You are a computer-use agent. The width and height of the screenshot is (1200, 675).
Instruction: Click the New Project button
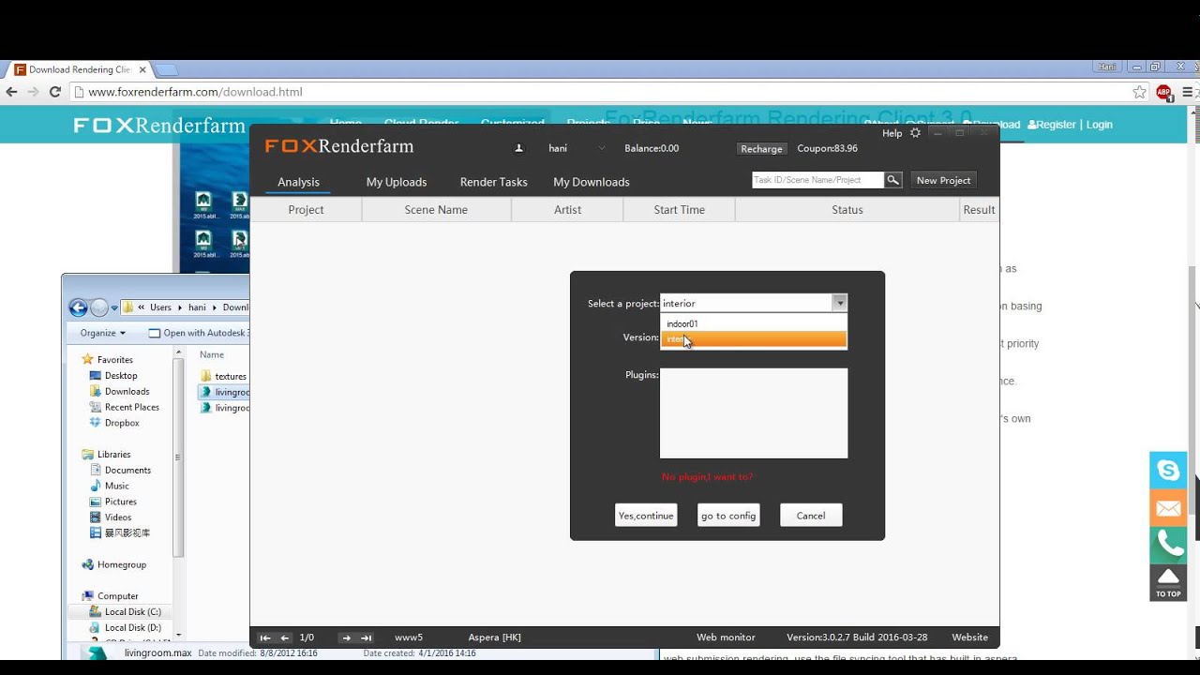pyautogui.click(x=943, y=180)
